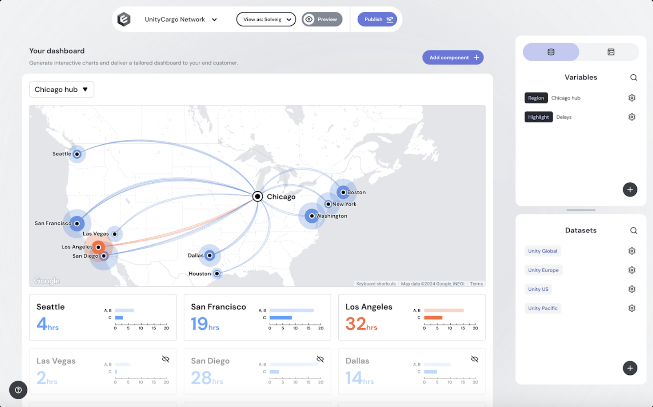The image size is (653, 407).
Task: Add a new dataset with plus icon
Action: pyautogui.click(x=630, y=368)
